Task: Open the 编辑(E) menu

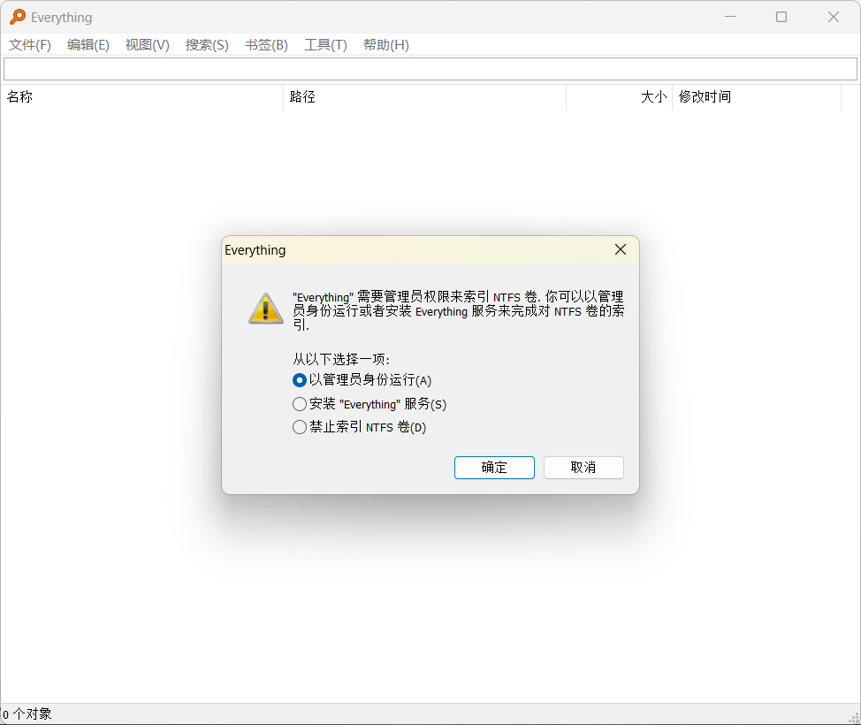Action: click(x=88, y=45)
